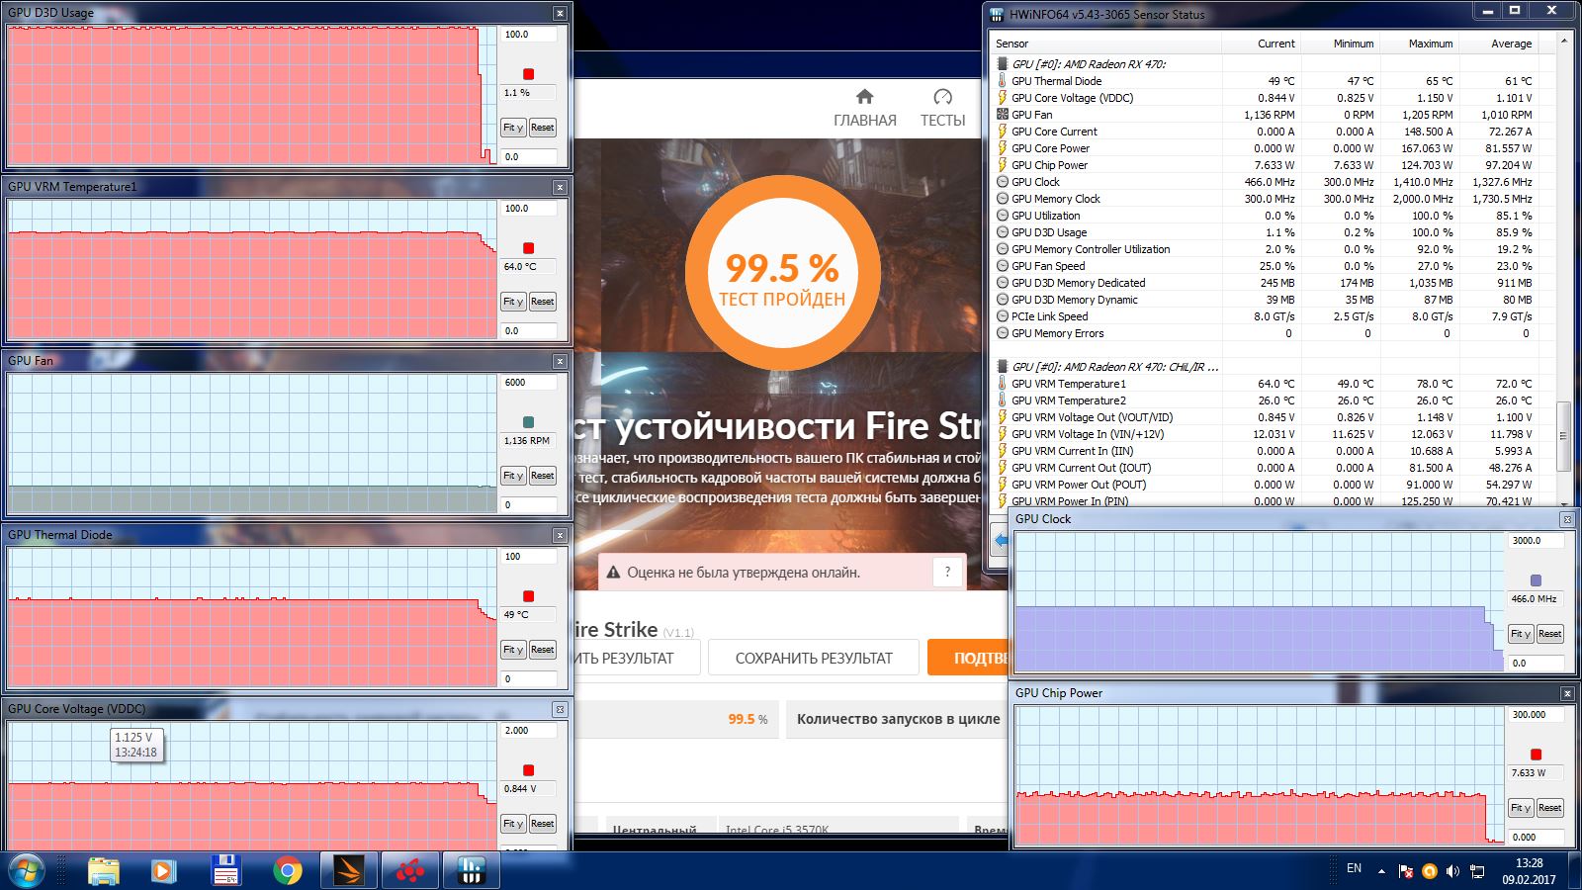This screenshot has width=1582, height=890.
Task: Click the question mark help button in 3DMark
Action: 947,572
